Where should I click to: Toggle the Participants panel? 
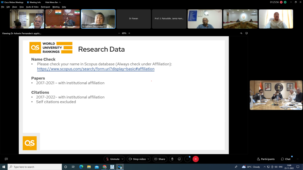[266, 159]
